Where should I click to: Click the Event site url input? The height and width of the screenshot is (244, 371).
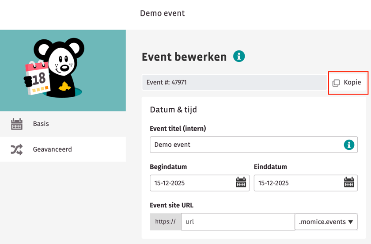pyautogui.click(x=238, y=222)
